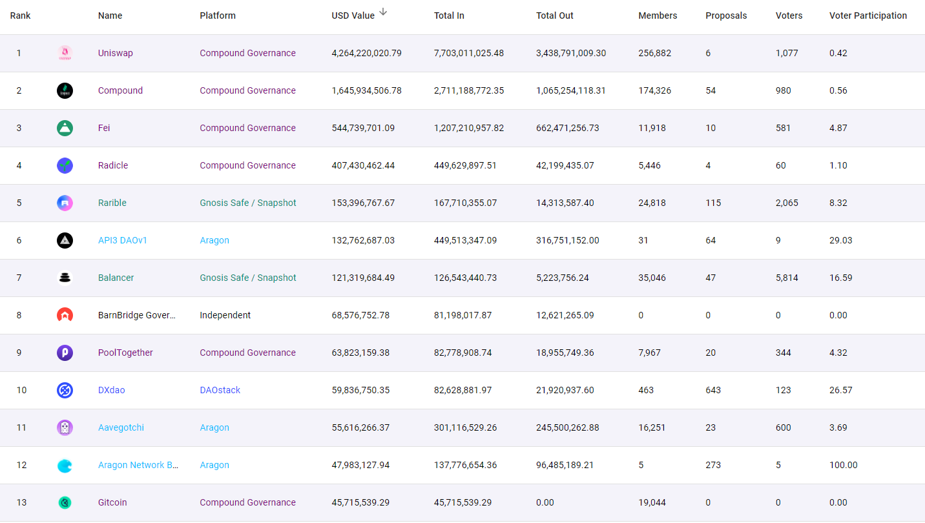The height and width of the screenshot is (523, 925).
Task: Click the API3 DAOv1 logo icon
Action: (x=65, y=240)
